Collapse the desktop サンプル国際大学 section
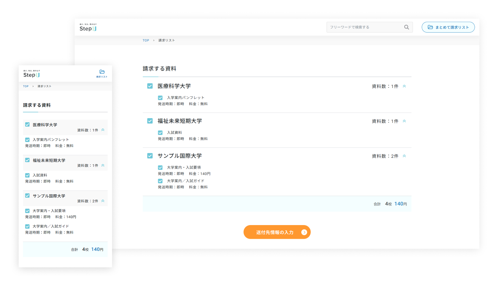 pos(404,156)
